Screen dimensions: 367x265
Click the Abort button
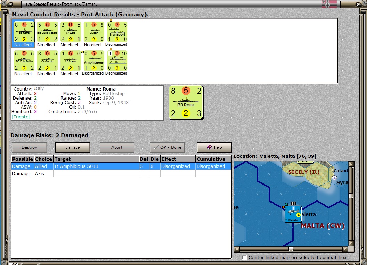[x=117, y=147]
